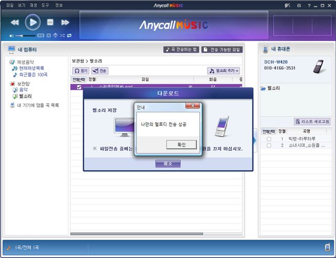Select 재생음악 in the sidebar tree

coord(25,62)
